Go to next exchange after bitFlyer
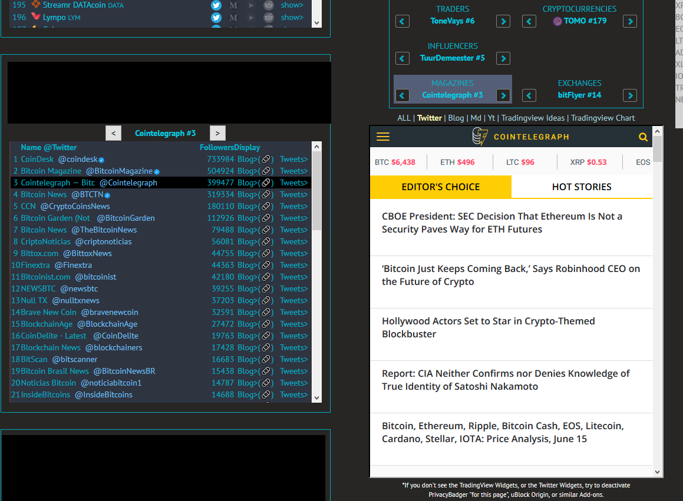Viewport: 683px width, 501px height. pyautogui.click(x=630, y=95)
